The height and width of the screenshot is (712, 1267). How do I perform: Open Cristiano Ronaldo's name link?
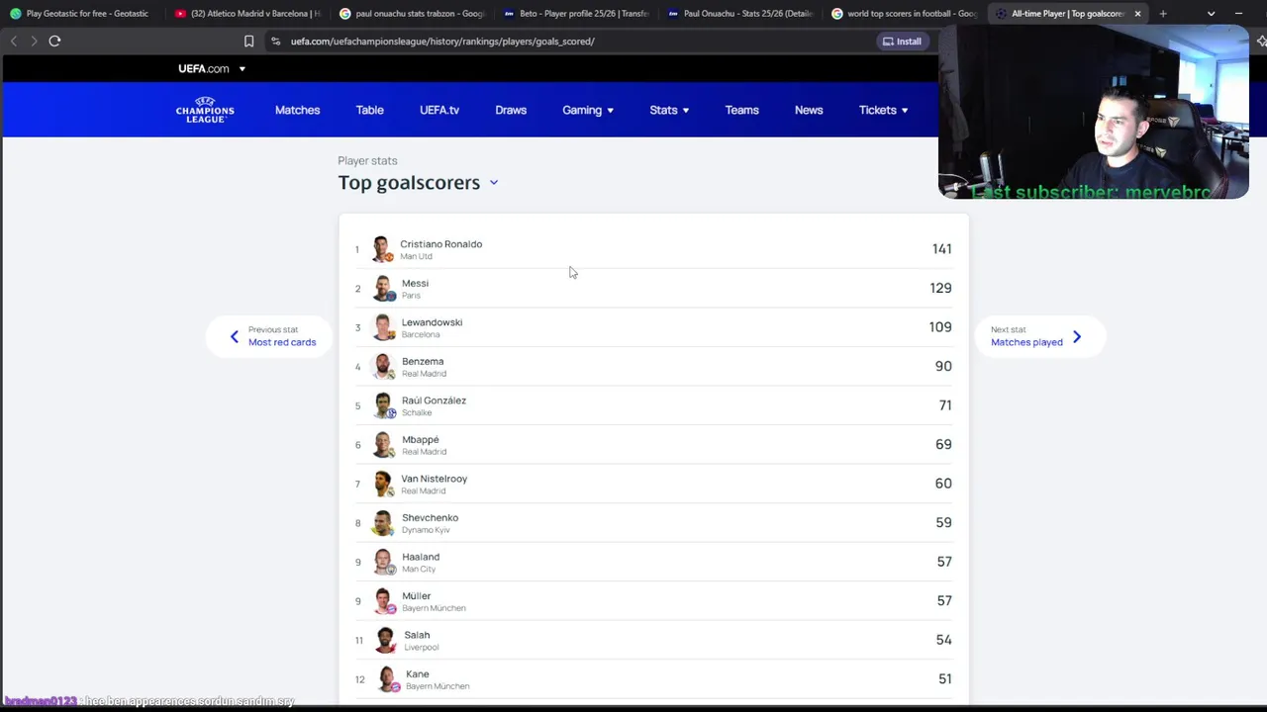(440, 244)
